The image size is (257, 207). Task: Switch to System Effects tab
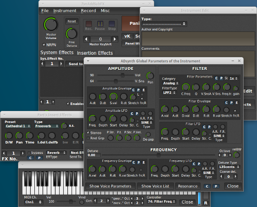point(57,52)
